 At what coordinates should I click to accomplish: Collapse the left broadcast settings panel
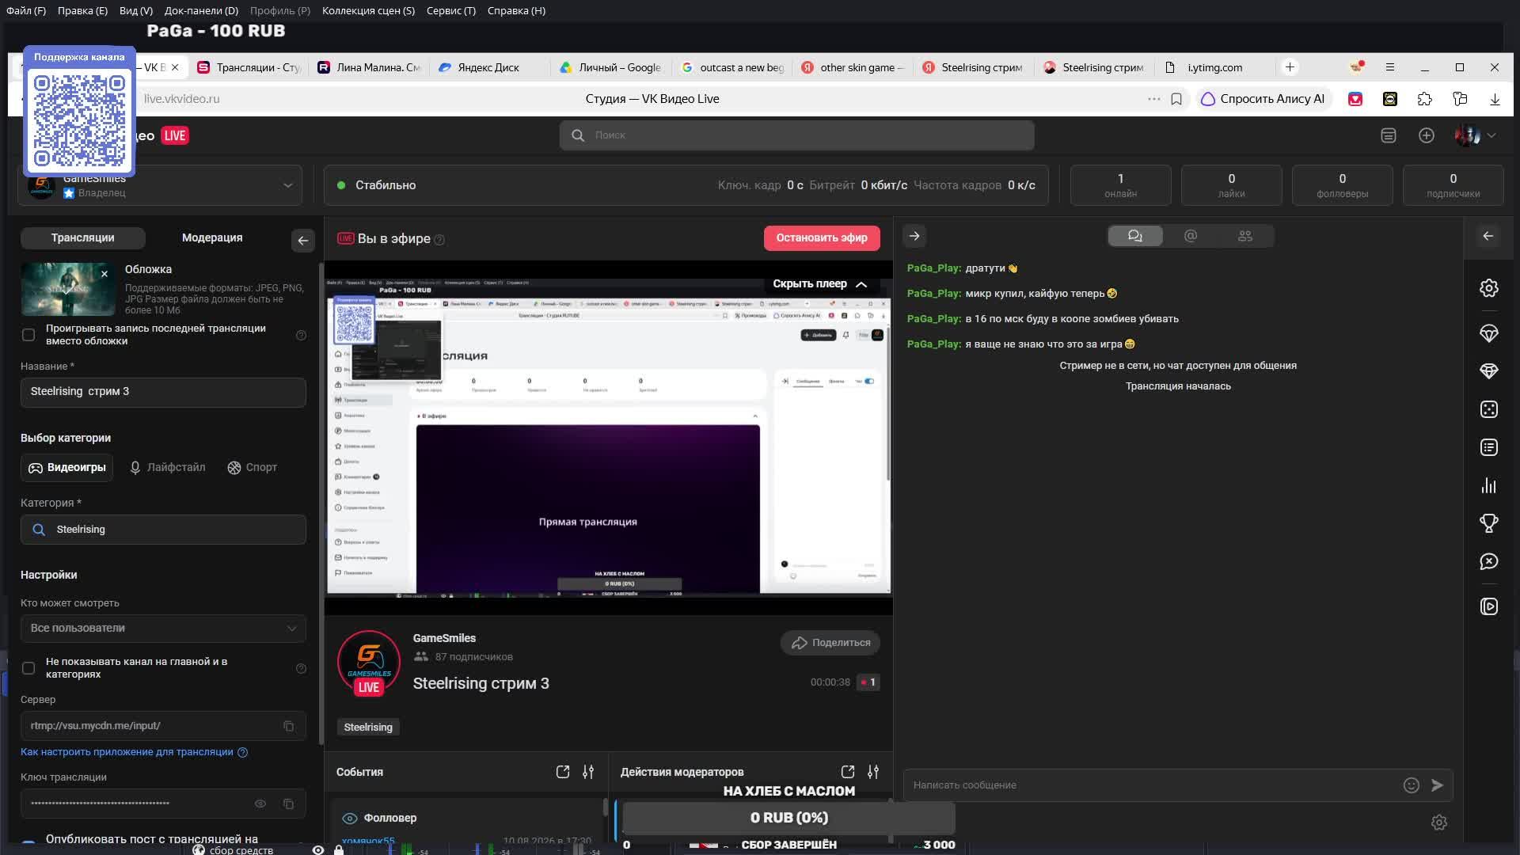tap(302, 241)
